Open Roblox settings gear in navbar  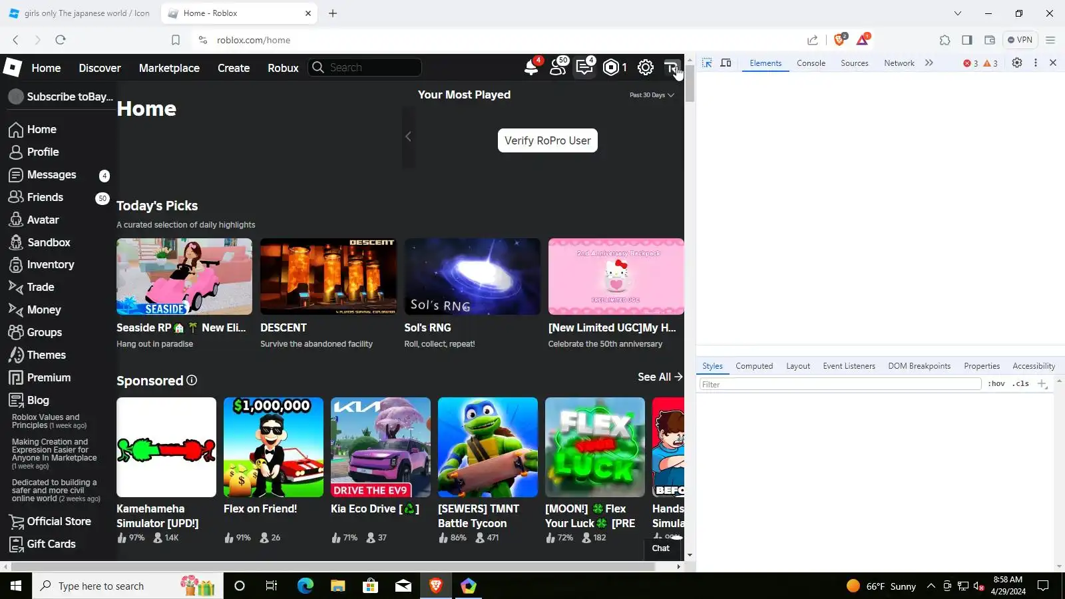645,67
